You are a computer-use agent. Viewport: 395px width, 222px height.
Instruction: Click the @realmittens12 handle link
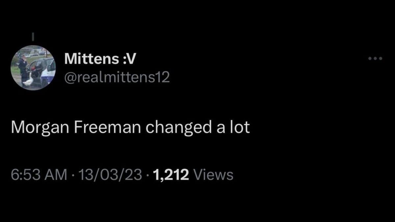coord(117,76)
